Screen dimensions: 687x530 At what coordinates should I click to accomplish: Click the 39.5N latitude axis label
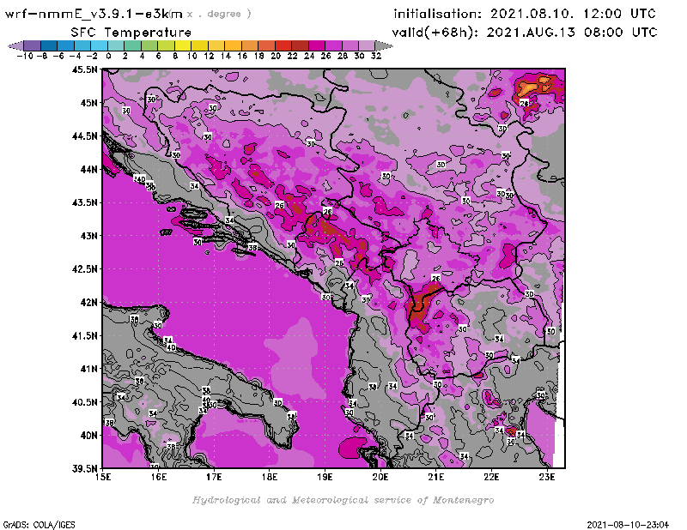pyautogui.click(x=85, y=469)
